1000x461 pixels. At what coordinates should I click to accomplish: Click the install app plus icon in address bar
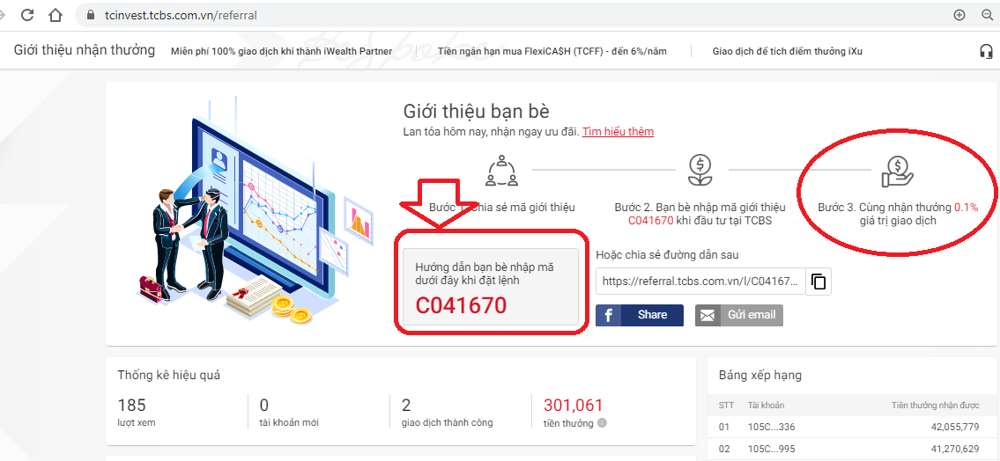pyautogui.click(x=959, y=15)
